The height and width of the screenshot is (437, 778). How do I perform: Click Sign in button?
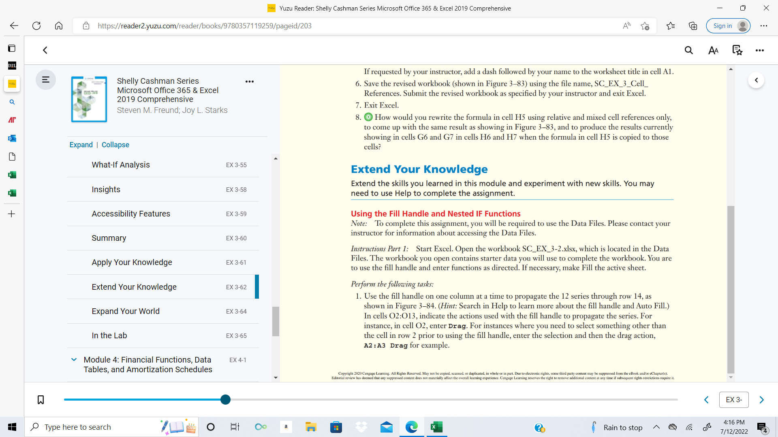pos(728,26)
